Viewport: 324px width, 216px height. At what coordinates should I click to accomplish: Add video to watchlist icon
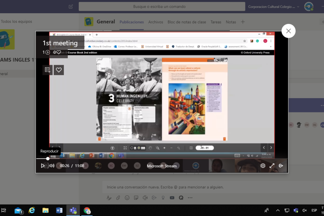(x=47, y=70)
